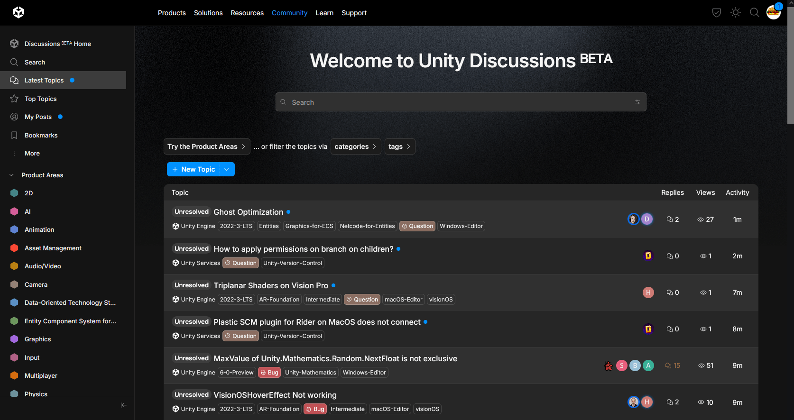The width and height of the screenshot is (794, 420).
Task: Open S user avatar on MaxValue topic
Action: pyautogui.click(x=622, y=365)
